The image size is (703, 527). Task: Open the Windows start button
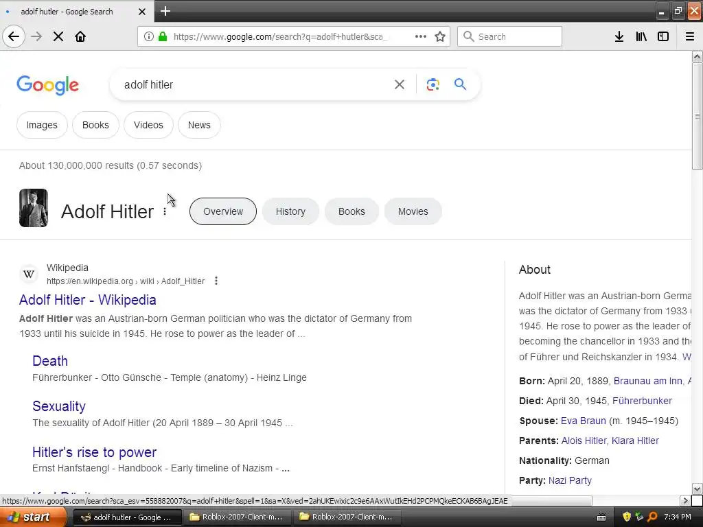coord(33,517)
